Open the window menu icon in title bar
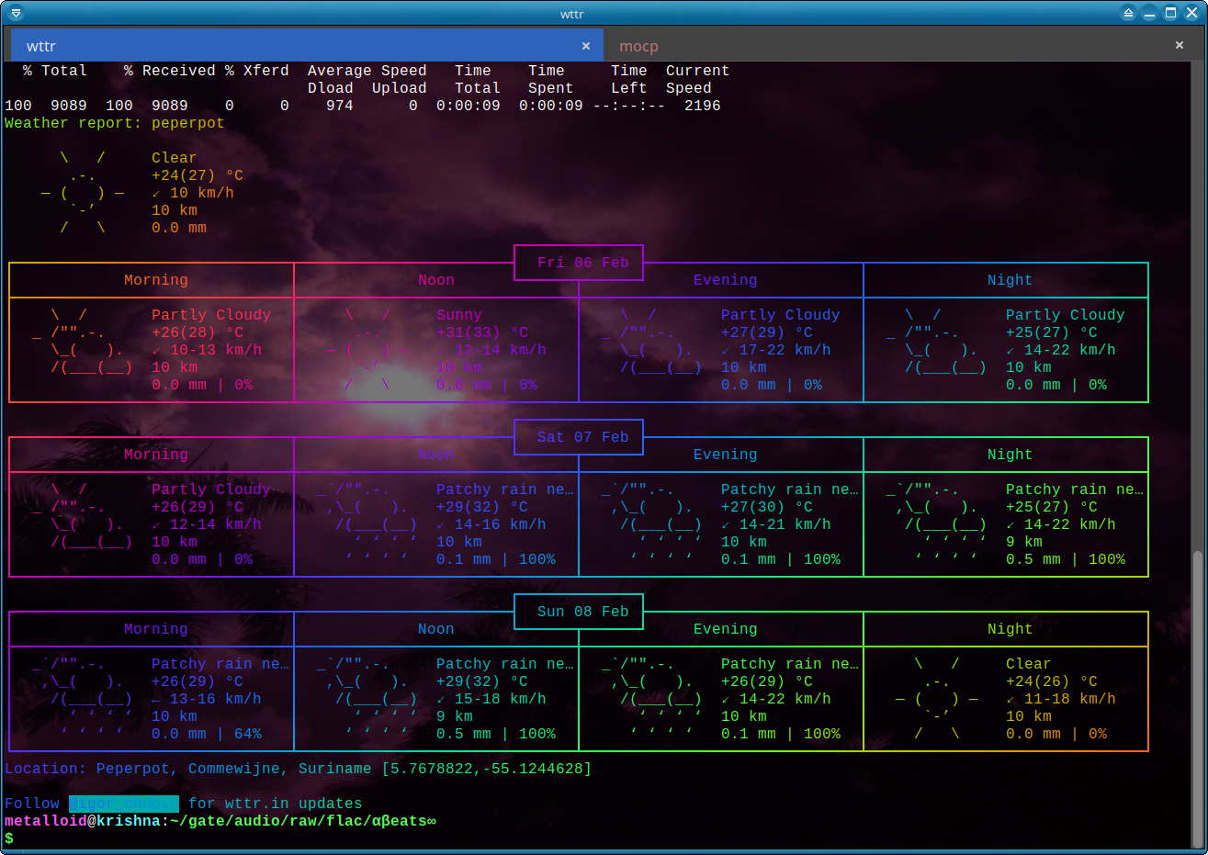This screenshot has height=855, width=1208. point(16,13)
